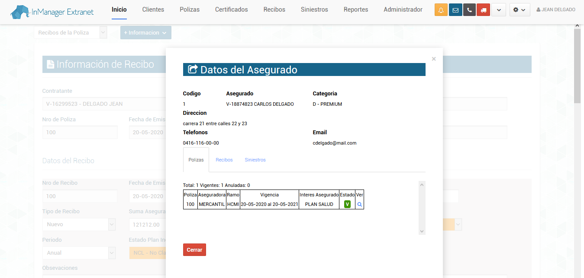
Task: Click the InManager Extranet elephant logo
Action: point(52,12)
